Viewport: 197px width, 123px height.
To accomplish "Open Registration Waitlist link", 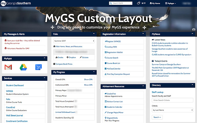I will pyautogui.click(x=114, y=52).
